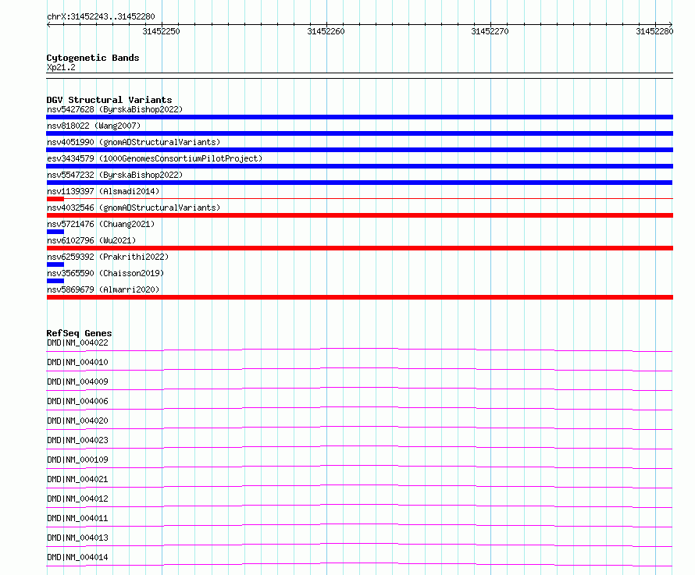Click the red bar under nsv6102796
This screenshot has height=575, width=695.
(x=359, y=248)
